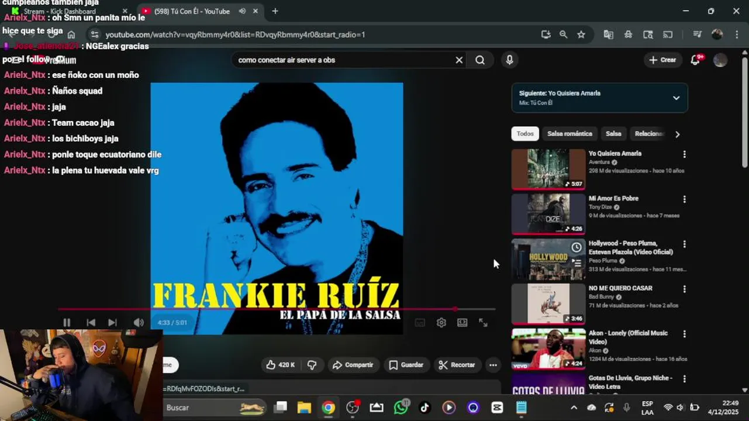Toggle theater mode in the player
The width and height of the screenshot is (749, 421).
(462, 323)
